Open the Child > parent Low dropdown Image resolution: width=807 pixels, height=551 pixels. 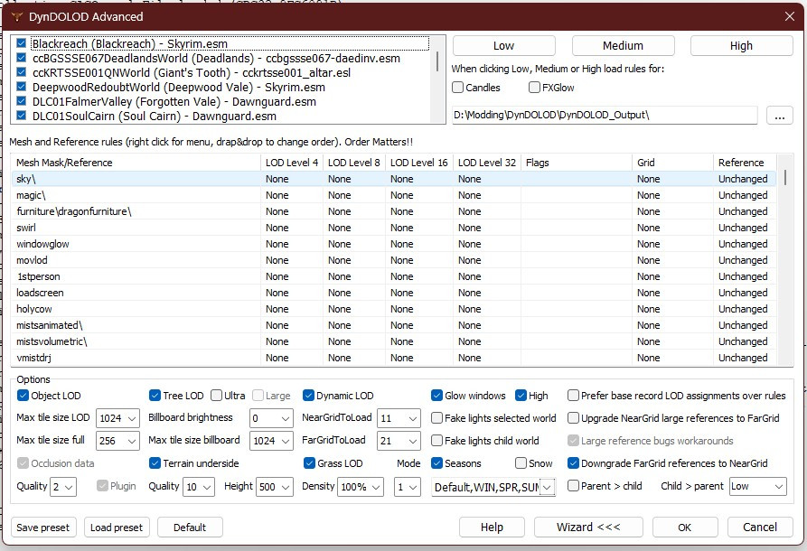(758, 486)
